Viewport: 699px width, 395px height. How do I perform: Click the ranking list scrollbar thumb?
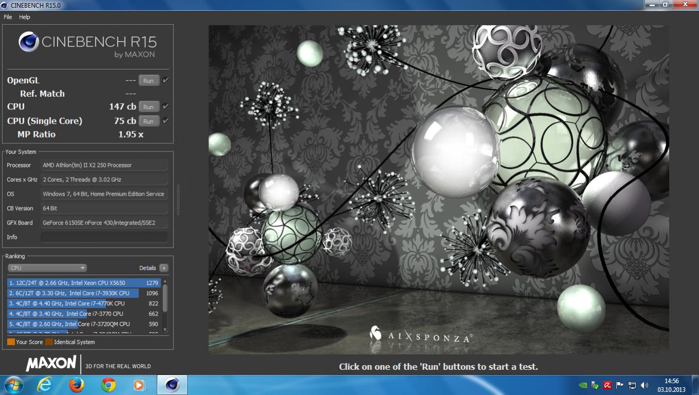(165, 297)
